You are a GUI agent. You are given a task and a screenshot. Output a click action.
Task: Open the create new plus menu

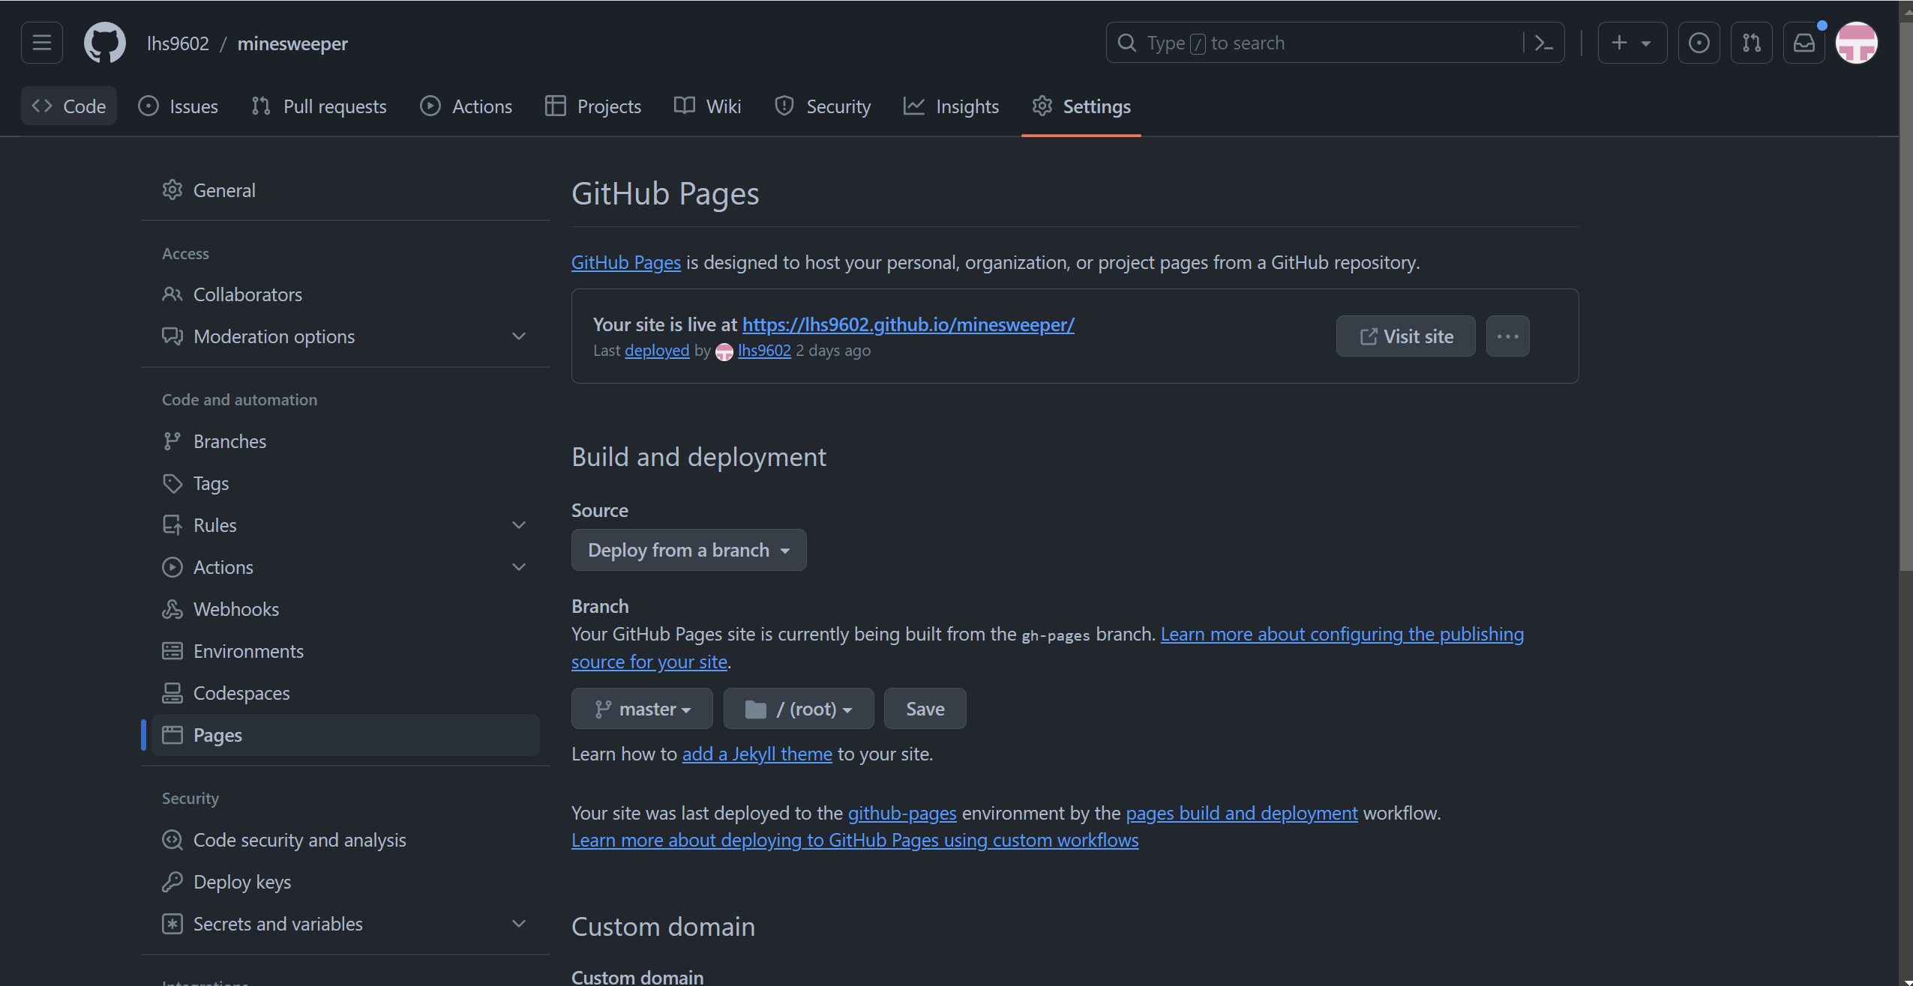click(1632, 43)
